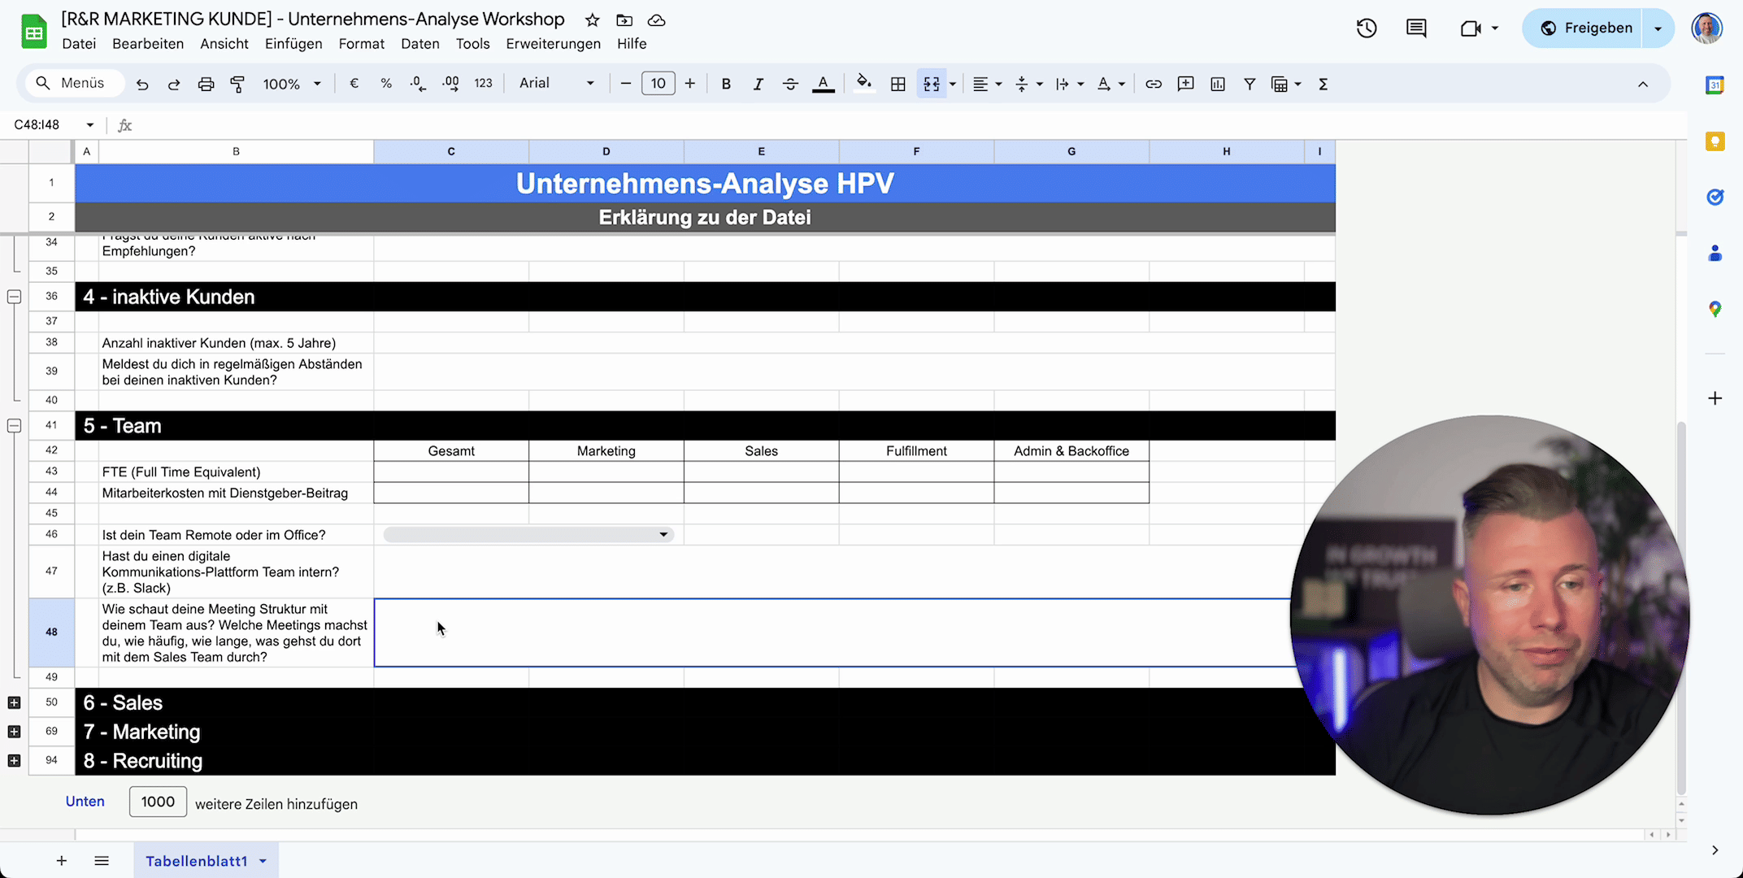Open Remote oder Office dropdown in row 46
The width and height of the screenshot is (1743, 878).
(663, 535)
